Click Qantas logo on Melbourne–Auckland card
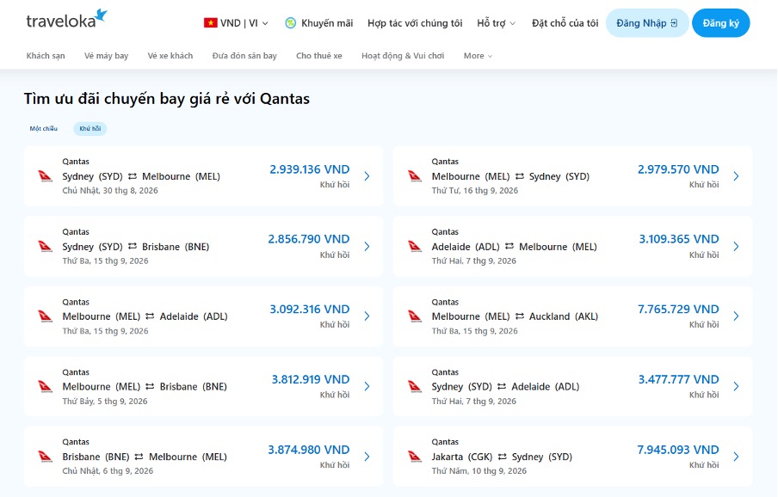Screen dimensions: 778x497 pos(415,316)
